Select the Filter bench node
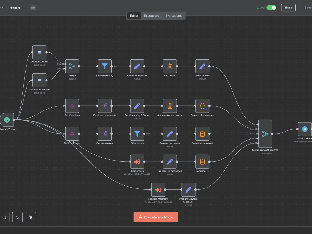This screenshot has height=234, width=312. tap(137, 134)
